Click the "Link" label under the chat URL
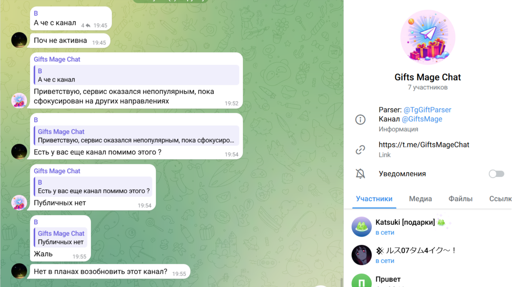 (385, 155)
